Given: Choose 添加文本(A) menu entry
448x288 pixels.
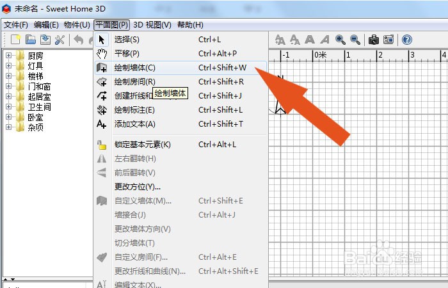Looking at the screenshot, I should pos(180,124).
